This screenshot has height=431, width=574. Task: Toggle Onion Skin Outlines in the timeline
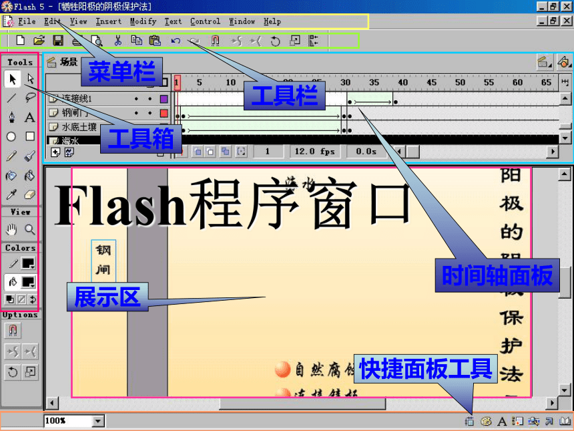pos(210,152)
